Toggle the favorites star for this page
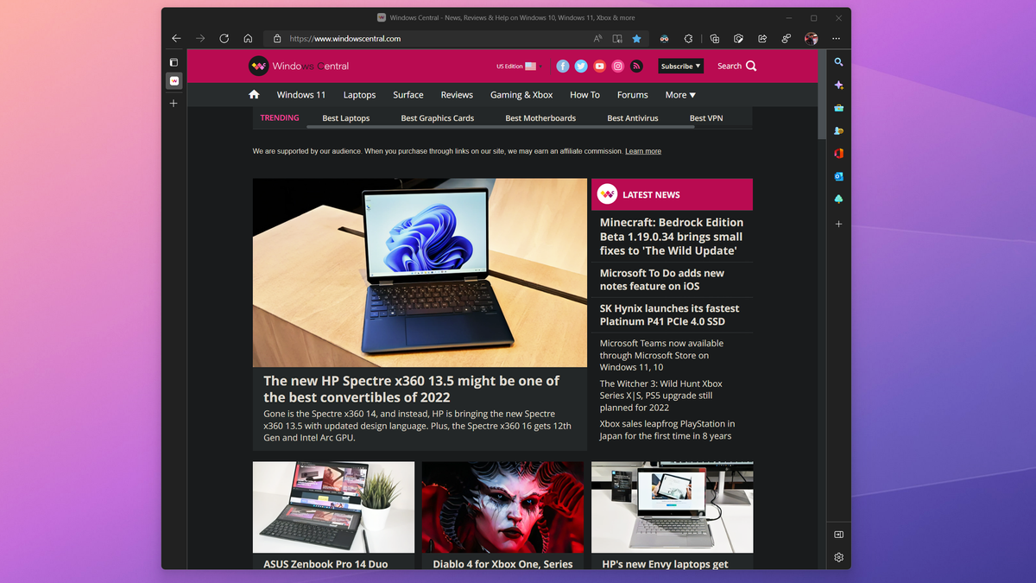 [x=636, y=39]
